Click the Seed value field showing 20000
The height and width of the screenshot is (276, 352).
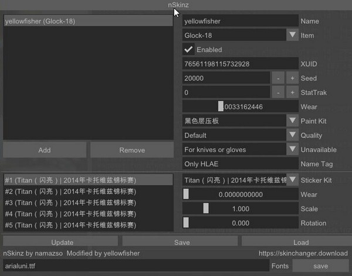tap(226, 78)
